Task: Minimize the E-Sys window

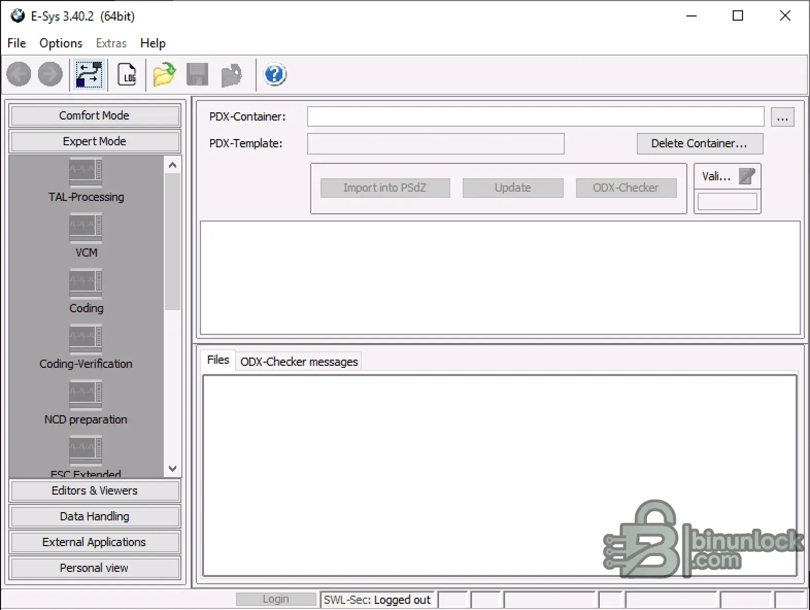Action: coord(691,16)
